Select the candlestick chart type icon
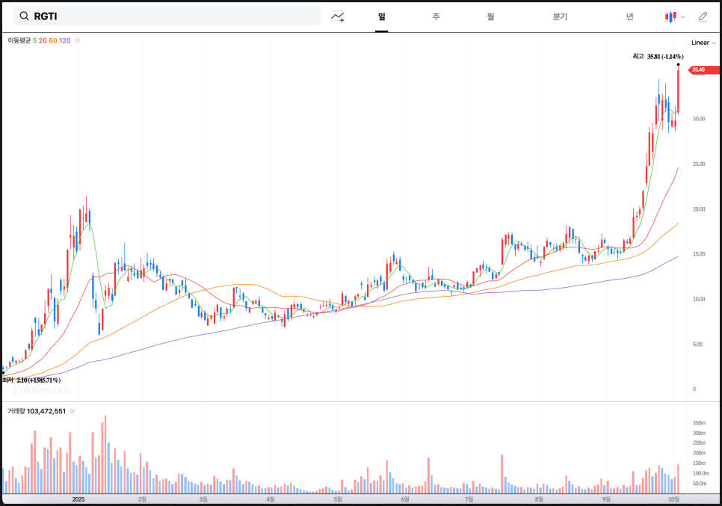The width and height of the screenshot is (722, 506). [671, 16]
